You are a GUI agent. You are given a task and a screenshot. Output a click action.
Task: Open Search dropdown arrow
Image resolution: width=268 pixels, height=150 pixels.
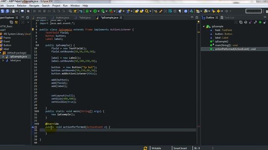click(150, 11)
